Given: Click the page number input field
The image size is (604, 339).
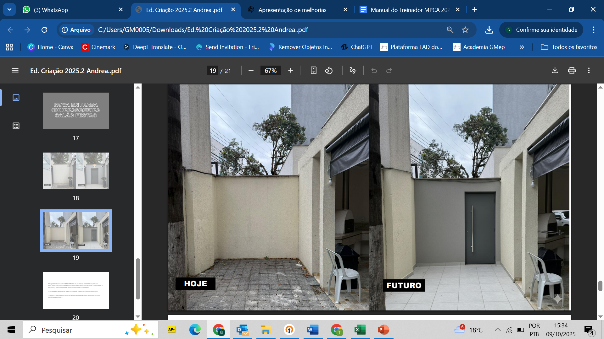Looking at the screenshot, I should point(213,71).
